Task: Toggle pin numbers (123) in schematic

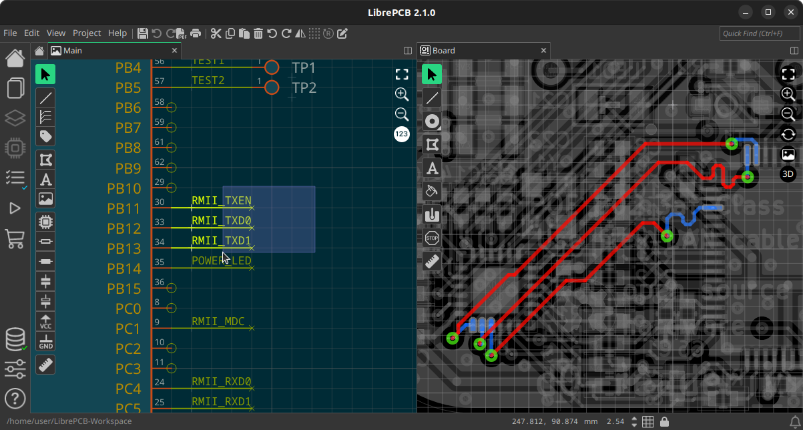Action: (x=402, y=134)
